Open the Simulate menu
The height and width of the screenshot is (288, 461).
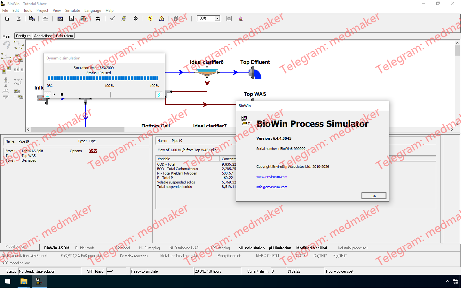pyautogui.click(x=73, y=11)
